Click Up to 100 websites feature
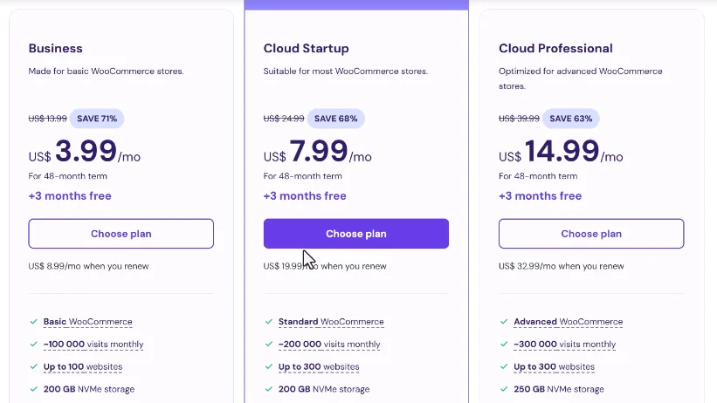This screenshot has width=717, height=403. point(83,366)
